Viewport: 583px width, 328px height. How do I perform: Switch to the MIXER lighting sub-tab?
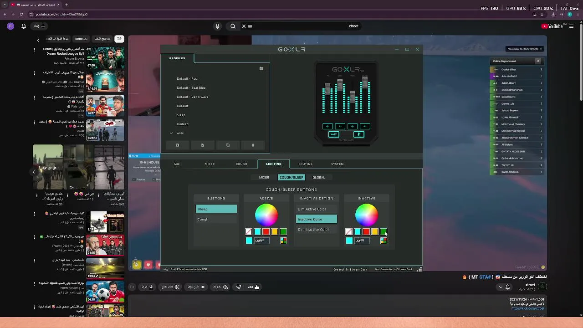[x=264, y=177]
